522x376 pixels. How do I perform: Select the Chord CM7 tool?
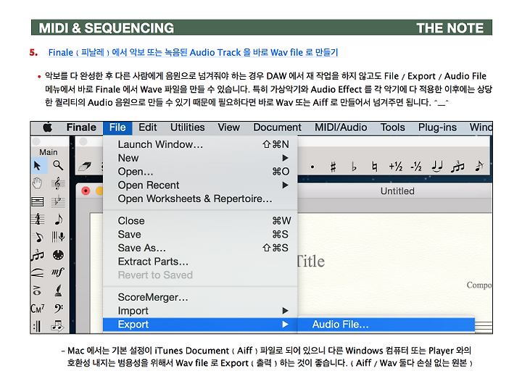(x=38, y=309)
